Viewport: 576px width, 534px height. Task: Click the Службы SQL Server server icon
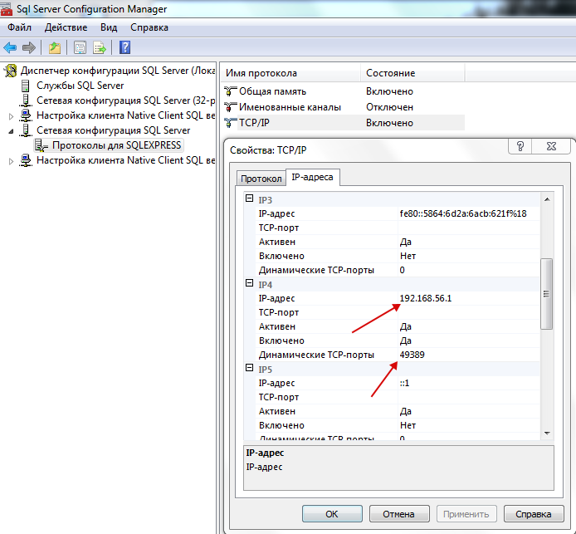click(x=26, y=86)
